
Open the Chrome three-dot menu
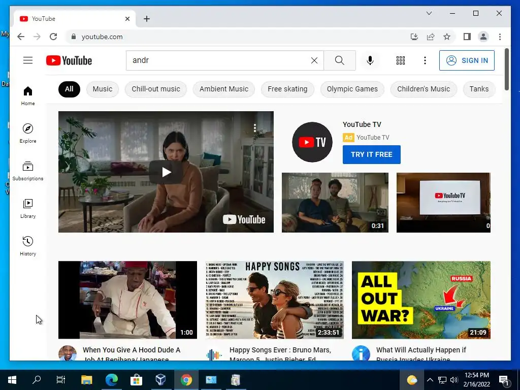(500, 37)
